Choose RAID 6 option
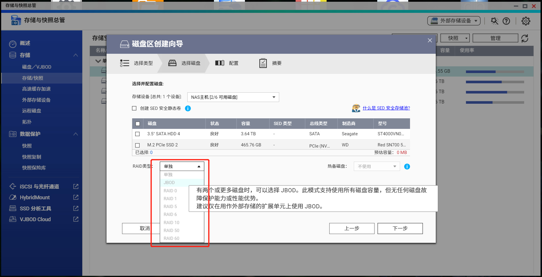This screenshot has width=542, height=277. pos(182,214)
